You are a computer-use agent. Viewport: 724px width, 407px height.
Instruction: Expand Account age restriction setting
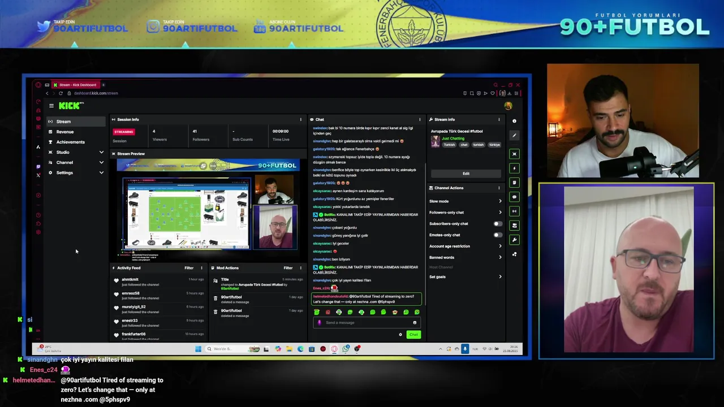coord(466,246)
